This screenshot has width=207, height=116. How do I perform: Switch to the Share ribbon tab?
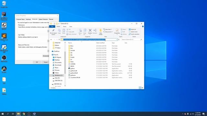tap(65, 26)
